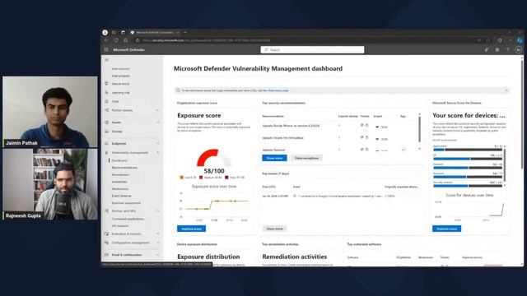Viewport: 527px width, 296px height.
Task: Expand Evaluation & tutorials chevron
Action: 157,234
